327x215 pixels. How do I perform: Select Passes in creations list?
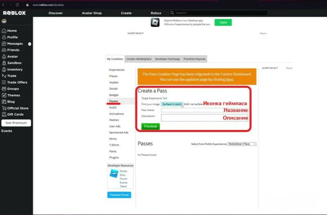tap(114, 101)
